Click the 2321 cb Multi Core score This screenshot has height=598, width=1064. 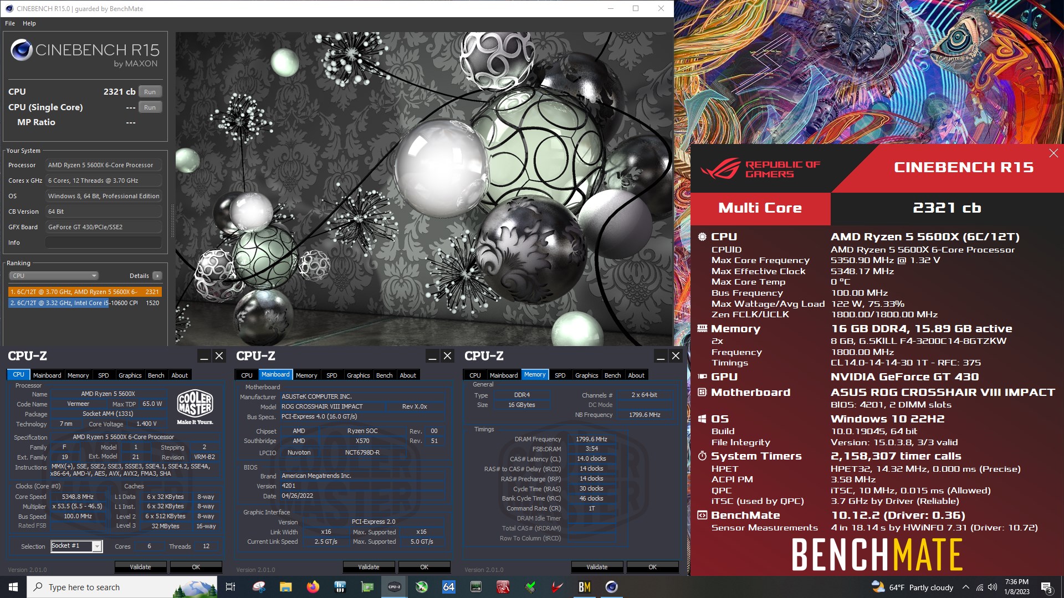pos(947,208)
